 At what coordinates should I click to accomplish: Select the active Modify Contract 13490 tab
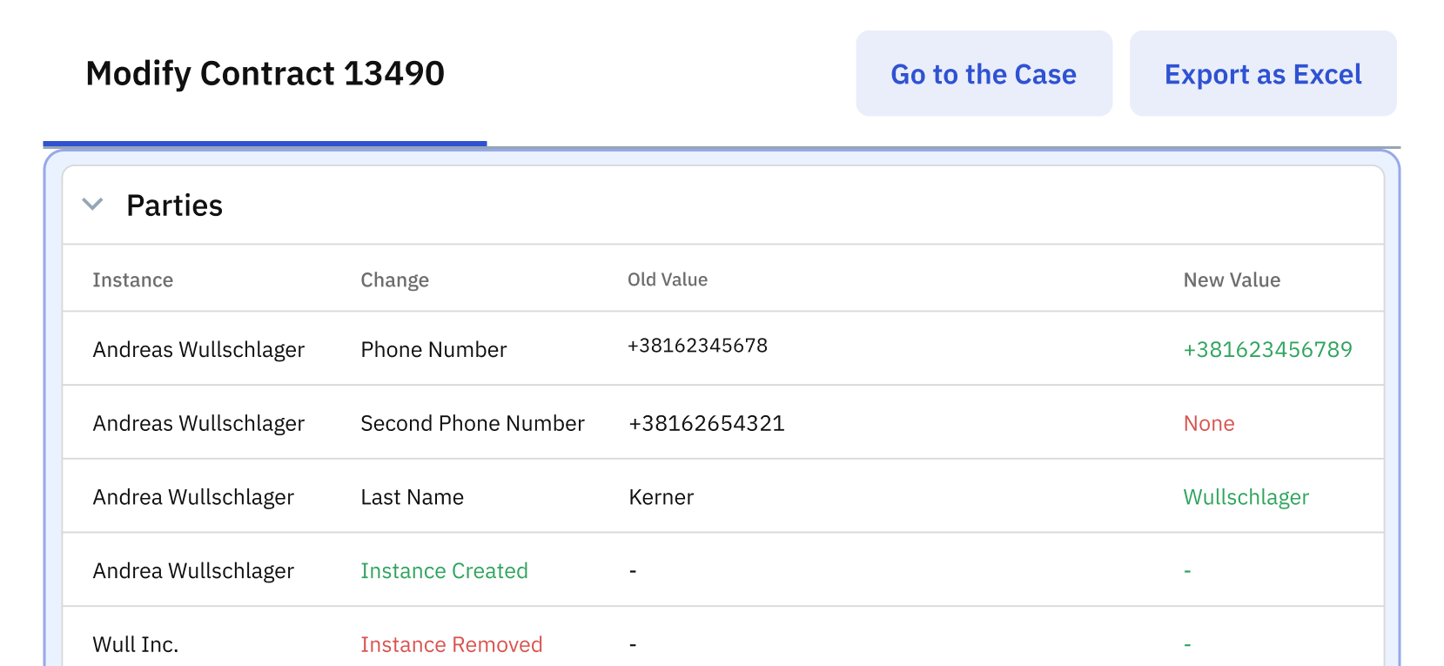265,73
